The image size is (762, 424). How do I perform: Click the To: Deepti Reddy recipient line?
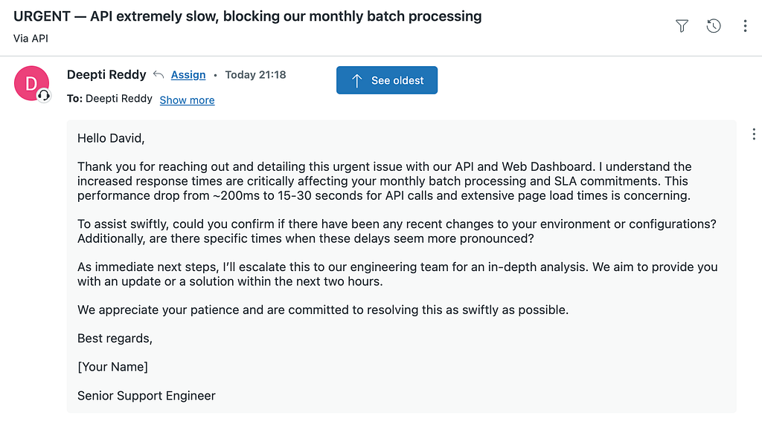point(109,99)
